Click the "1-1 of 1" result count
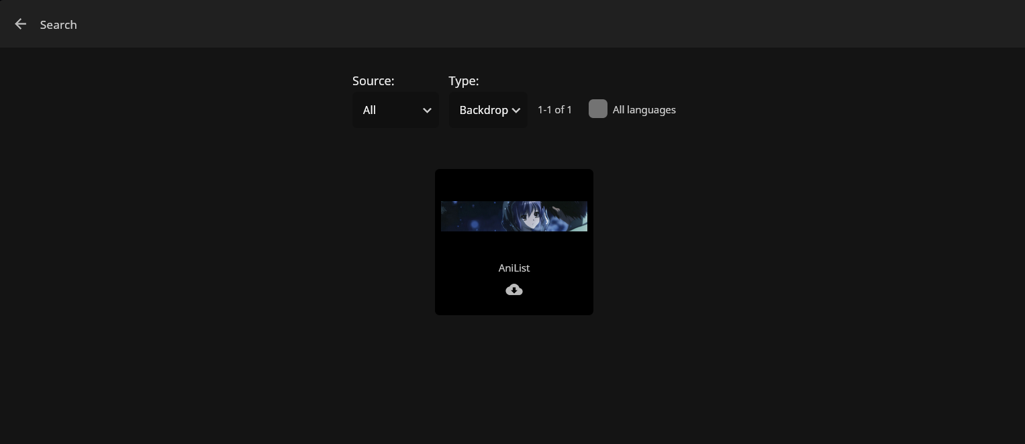Screen dimensions: 1025x444 click(x=554, y=110)
